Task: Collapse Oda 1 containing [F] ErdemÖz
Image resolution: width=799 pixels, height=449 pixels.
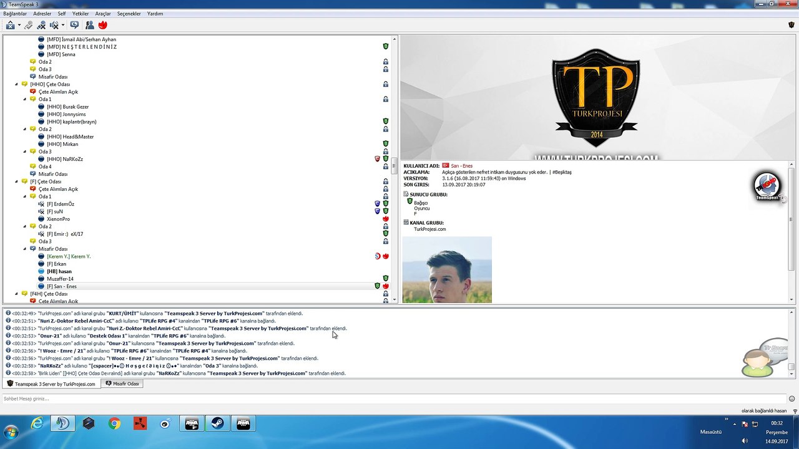Action: pos(25,196)
